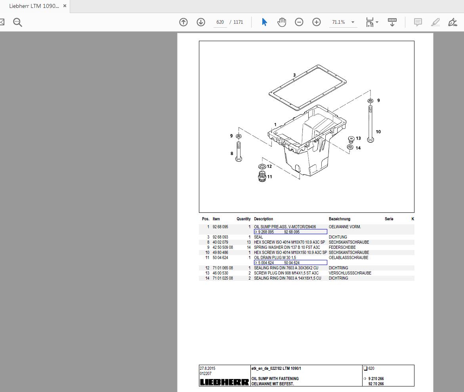Zoom out with the minus icon
Image resolution: width=464 pixels, height=392 pixels.
(x=299, y=22)
